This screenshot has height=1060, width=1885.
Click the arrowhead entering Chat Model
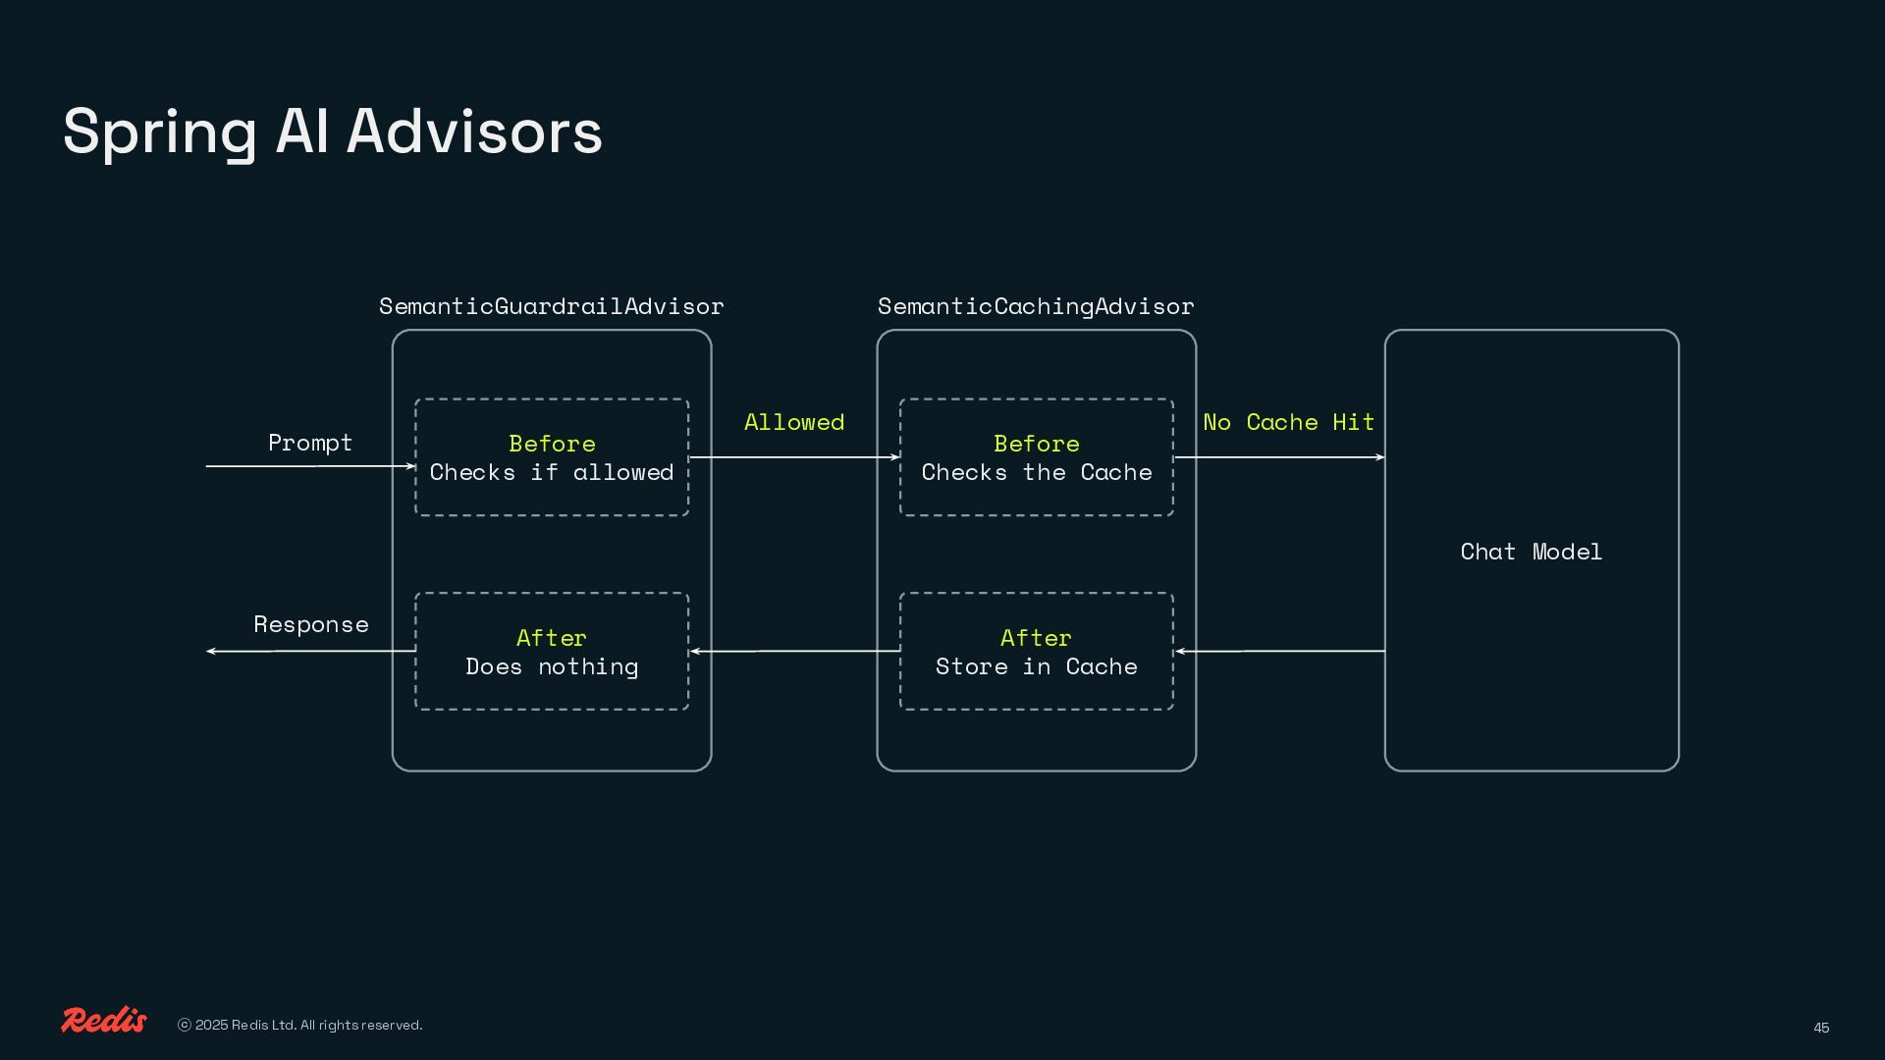(1379, 457)
